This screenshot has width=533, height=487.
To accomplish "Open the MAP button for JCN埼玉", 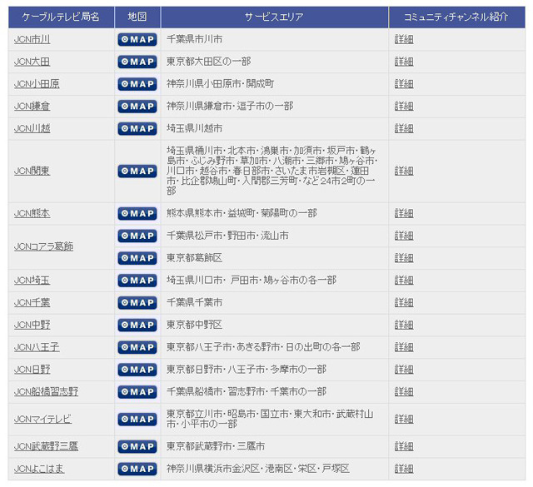I will tap(137, 281).
